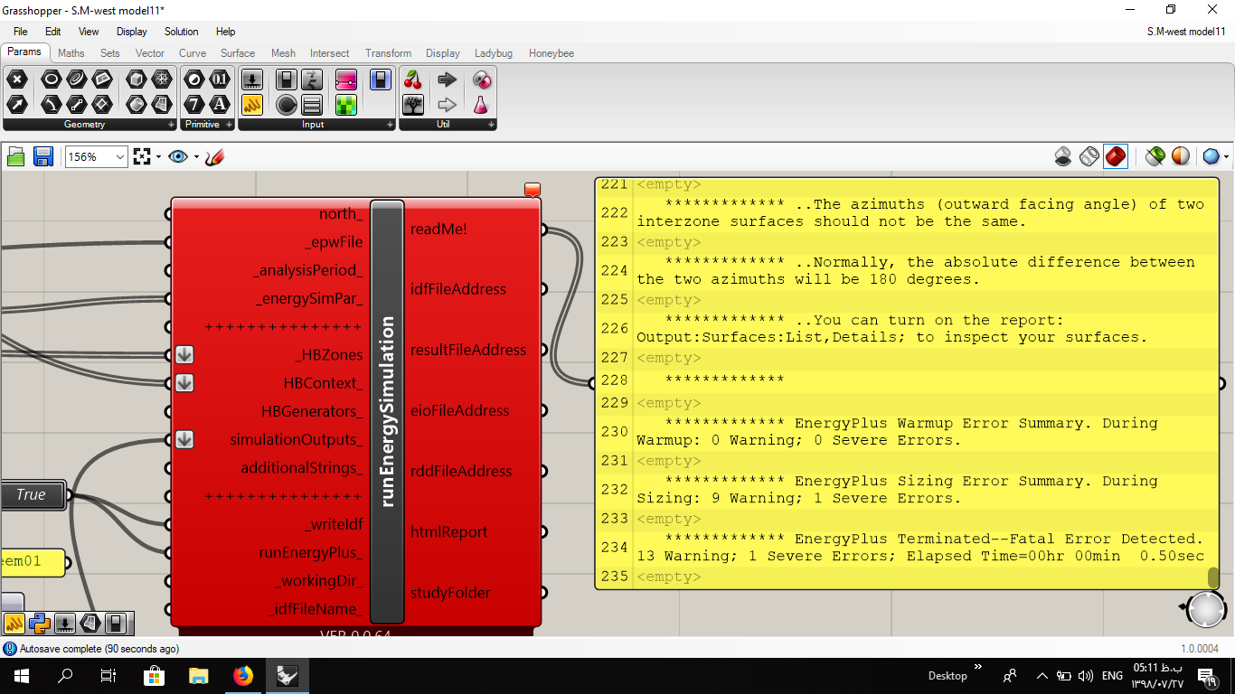
Task: Choose the Circle parameter icon
Action: pos(51,80)
